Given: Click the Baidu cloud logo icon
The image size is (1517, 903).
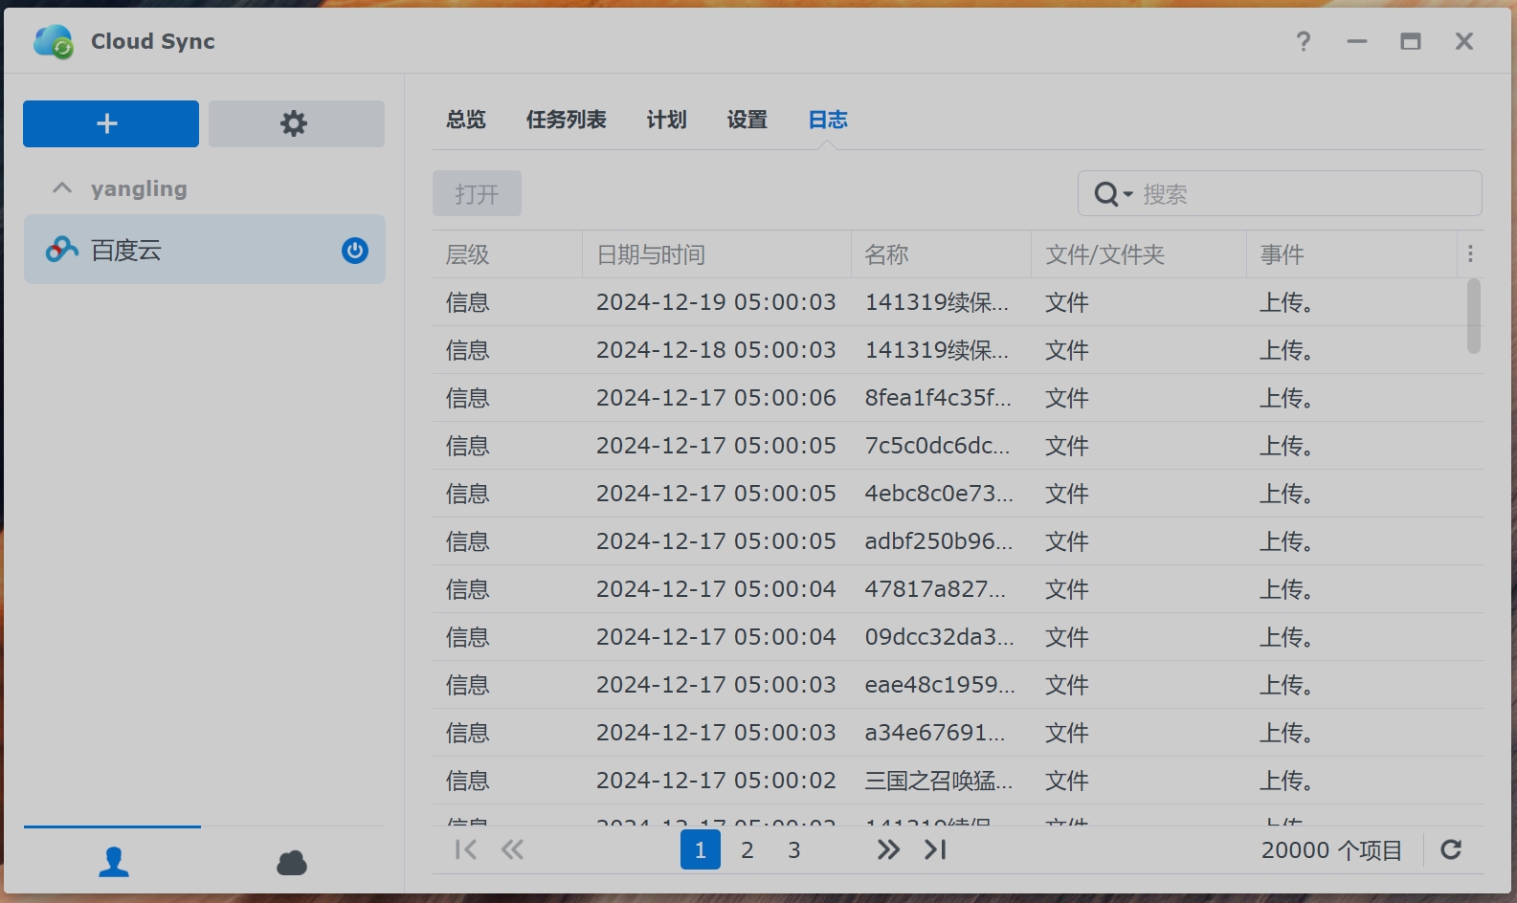Looking at the screenshot, I should coord(62,250).
